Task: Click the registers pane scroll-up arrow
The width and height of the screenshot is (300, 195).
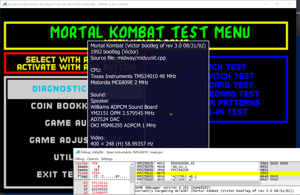Action: 132,164
